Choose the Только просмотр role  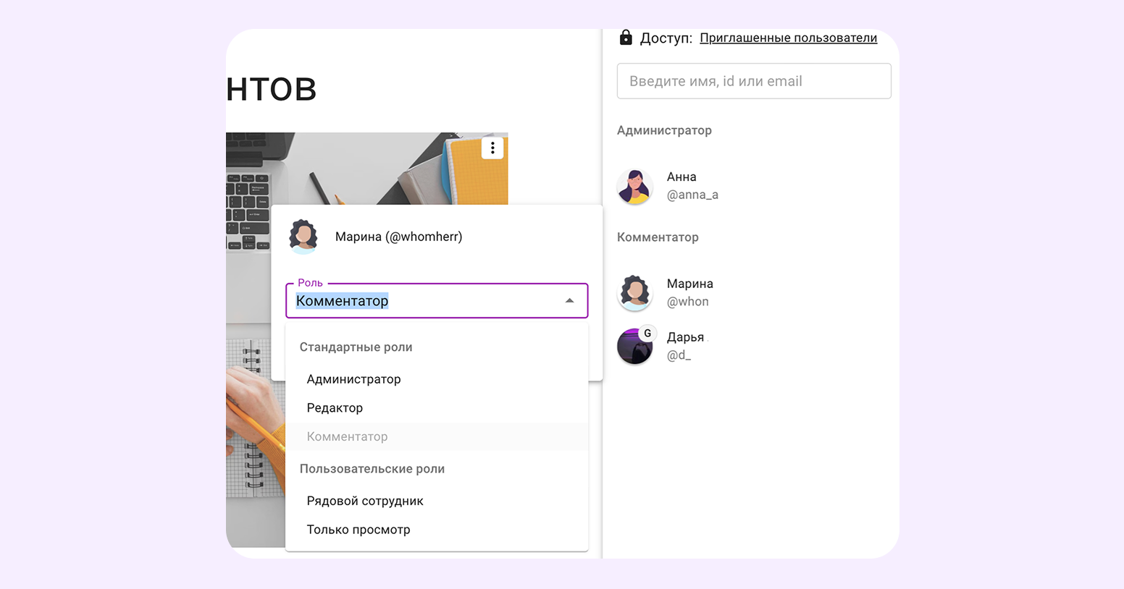[358, 530]
